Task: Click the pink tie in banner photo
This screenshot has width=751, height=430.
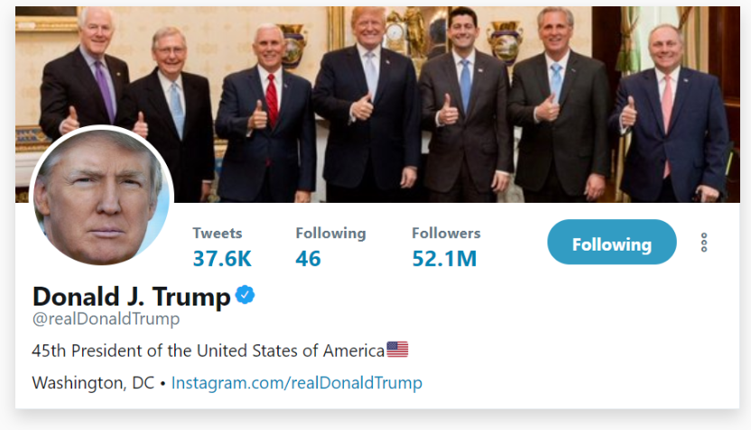Action: click(x=667, y=108)
